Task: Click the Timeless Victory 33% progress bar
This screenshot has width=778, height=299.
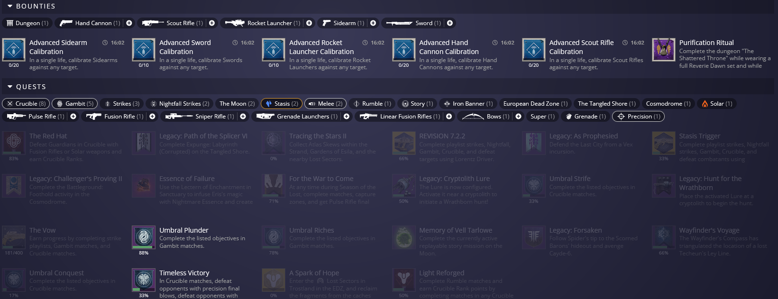Action: (144, 290)
